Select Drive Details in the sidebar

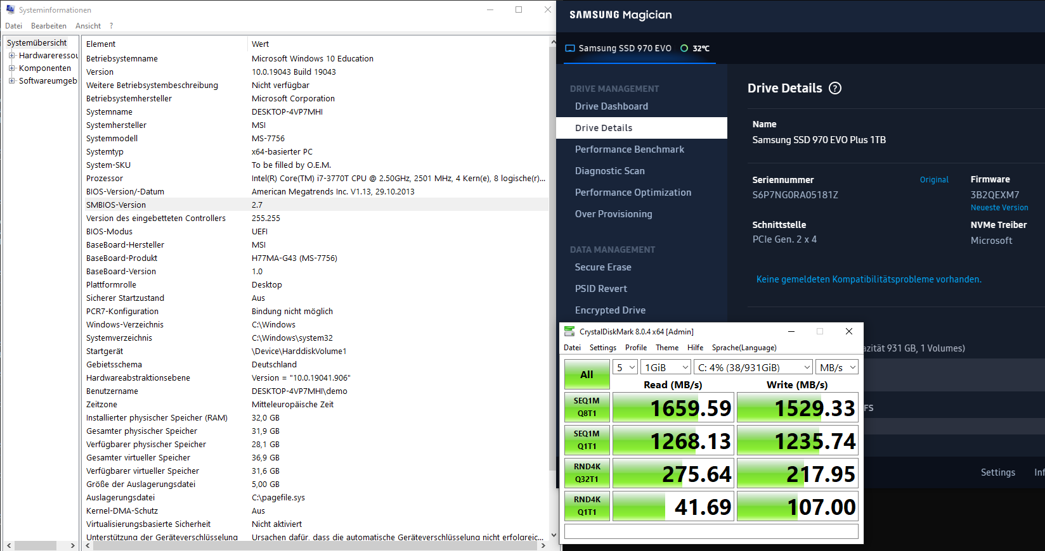tap(642, 128)
